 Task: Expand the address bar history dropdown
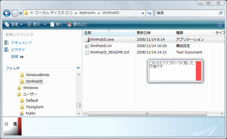(143, 13)
